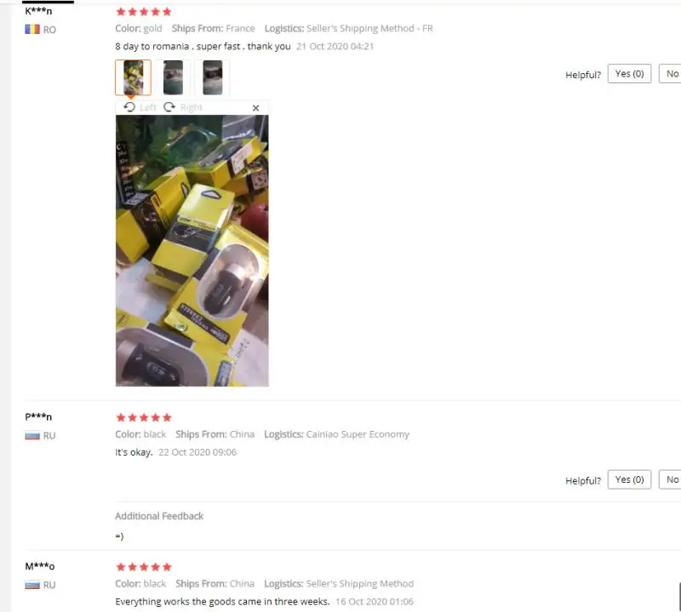
Task: Click the Russian flag beside P***n
Action: tap(32, 435)
